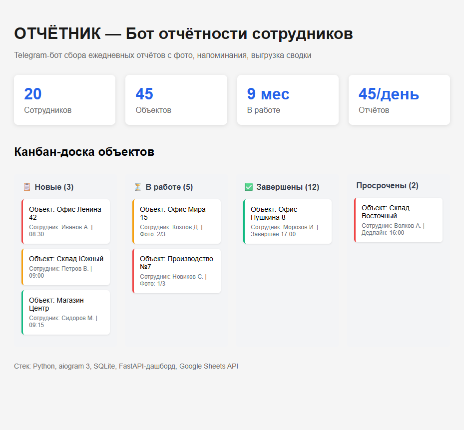
Task: Open the Офис Ленина 42 card
Action: coord(66,221)
